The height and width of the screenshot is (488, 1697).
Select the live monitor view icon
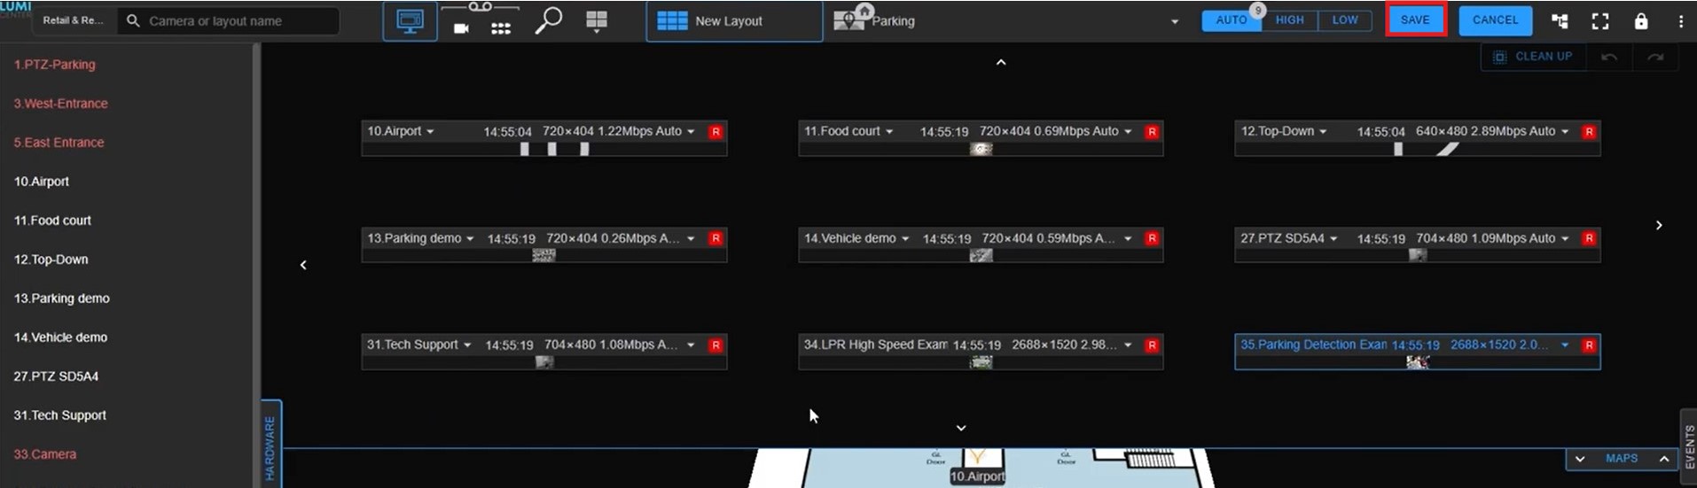pos(410,21)
